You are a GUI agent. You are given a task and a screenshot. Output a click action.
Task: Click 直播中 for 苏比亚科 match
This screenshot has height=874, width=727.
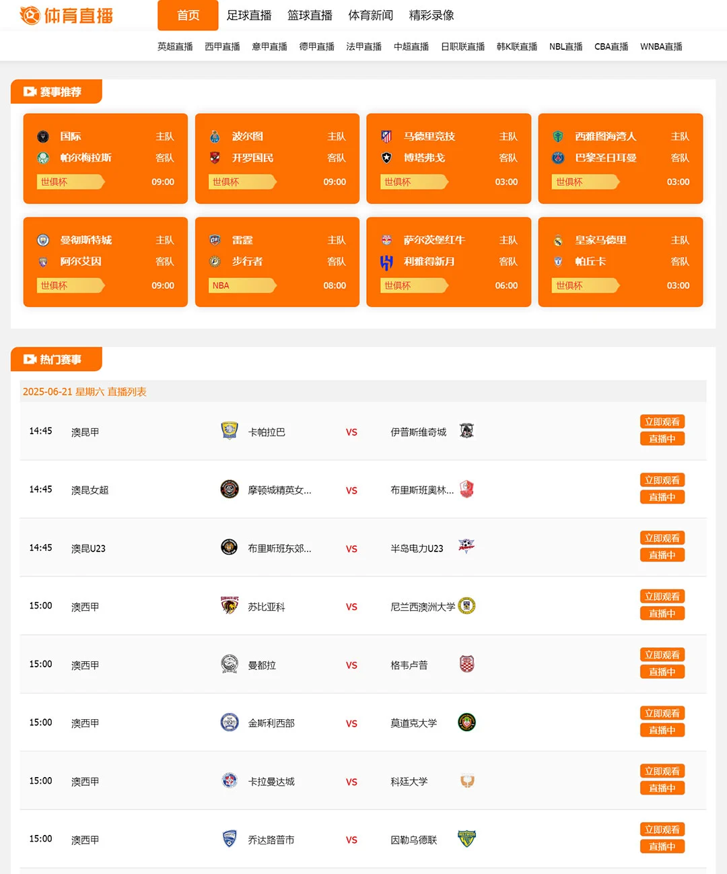click(662, 613)
